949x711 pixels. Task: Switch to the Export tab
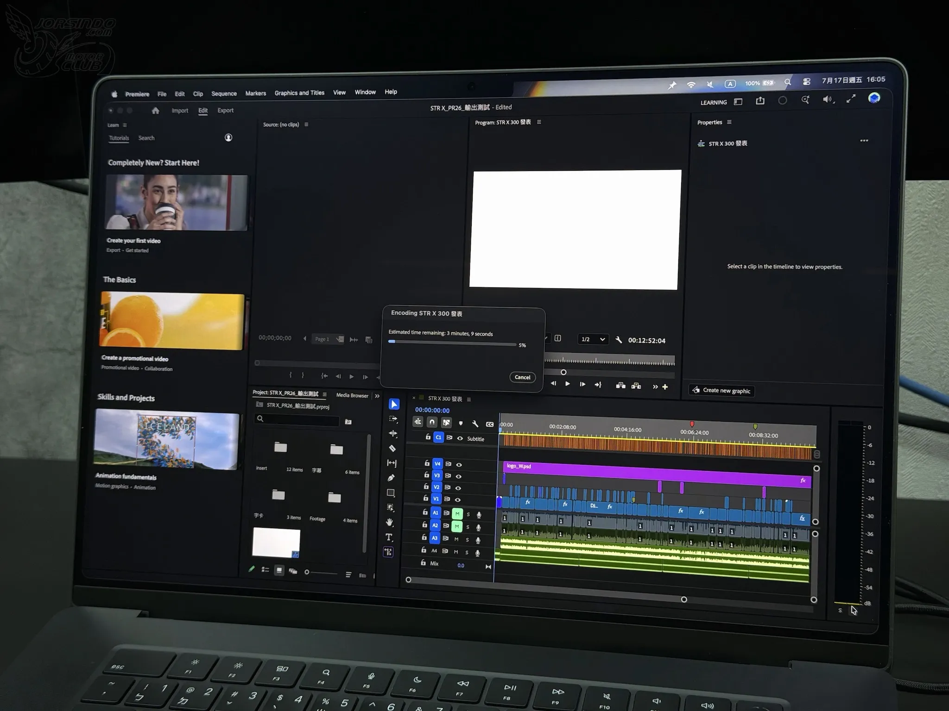(x=226, y=110)
